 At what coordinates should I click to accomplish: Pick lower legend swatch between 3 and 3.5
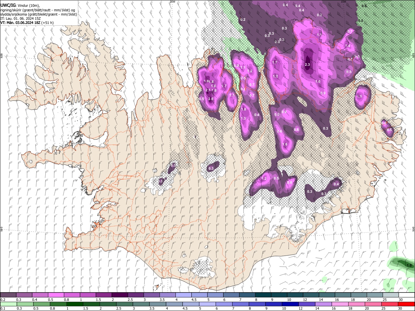(x=141, y=304)
